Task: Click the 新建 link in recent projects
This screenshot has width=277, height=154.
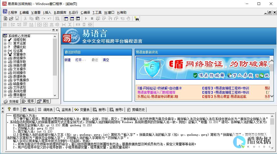Action: pyautogui.click(x=68, y=60)
